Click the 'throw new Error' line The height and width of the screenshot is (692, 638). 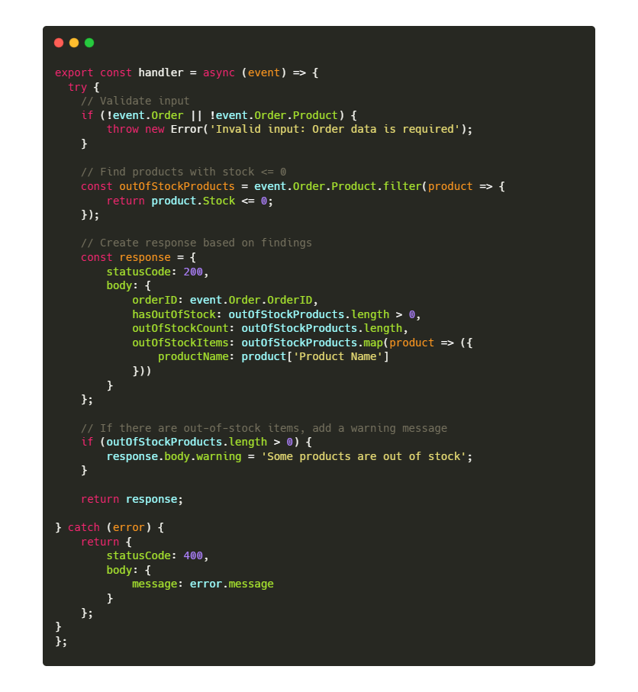click(x=289, y=129)
